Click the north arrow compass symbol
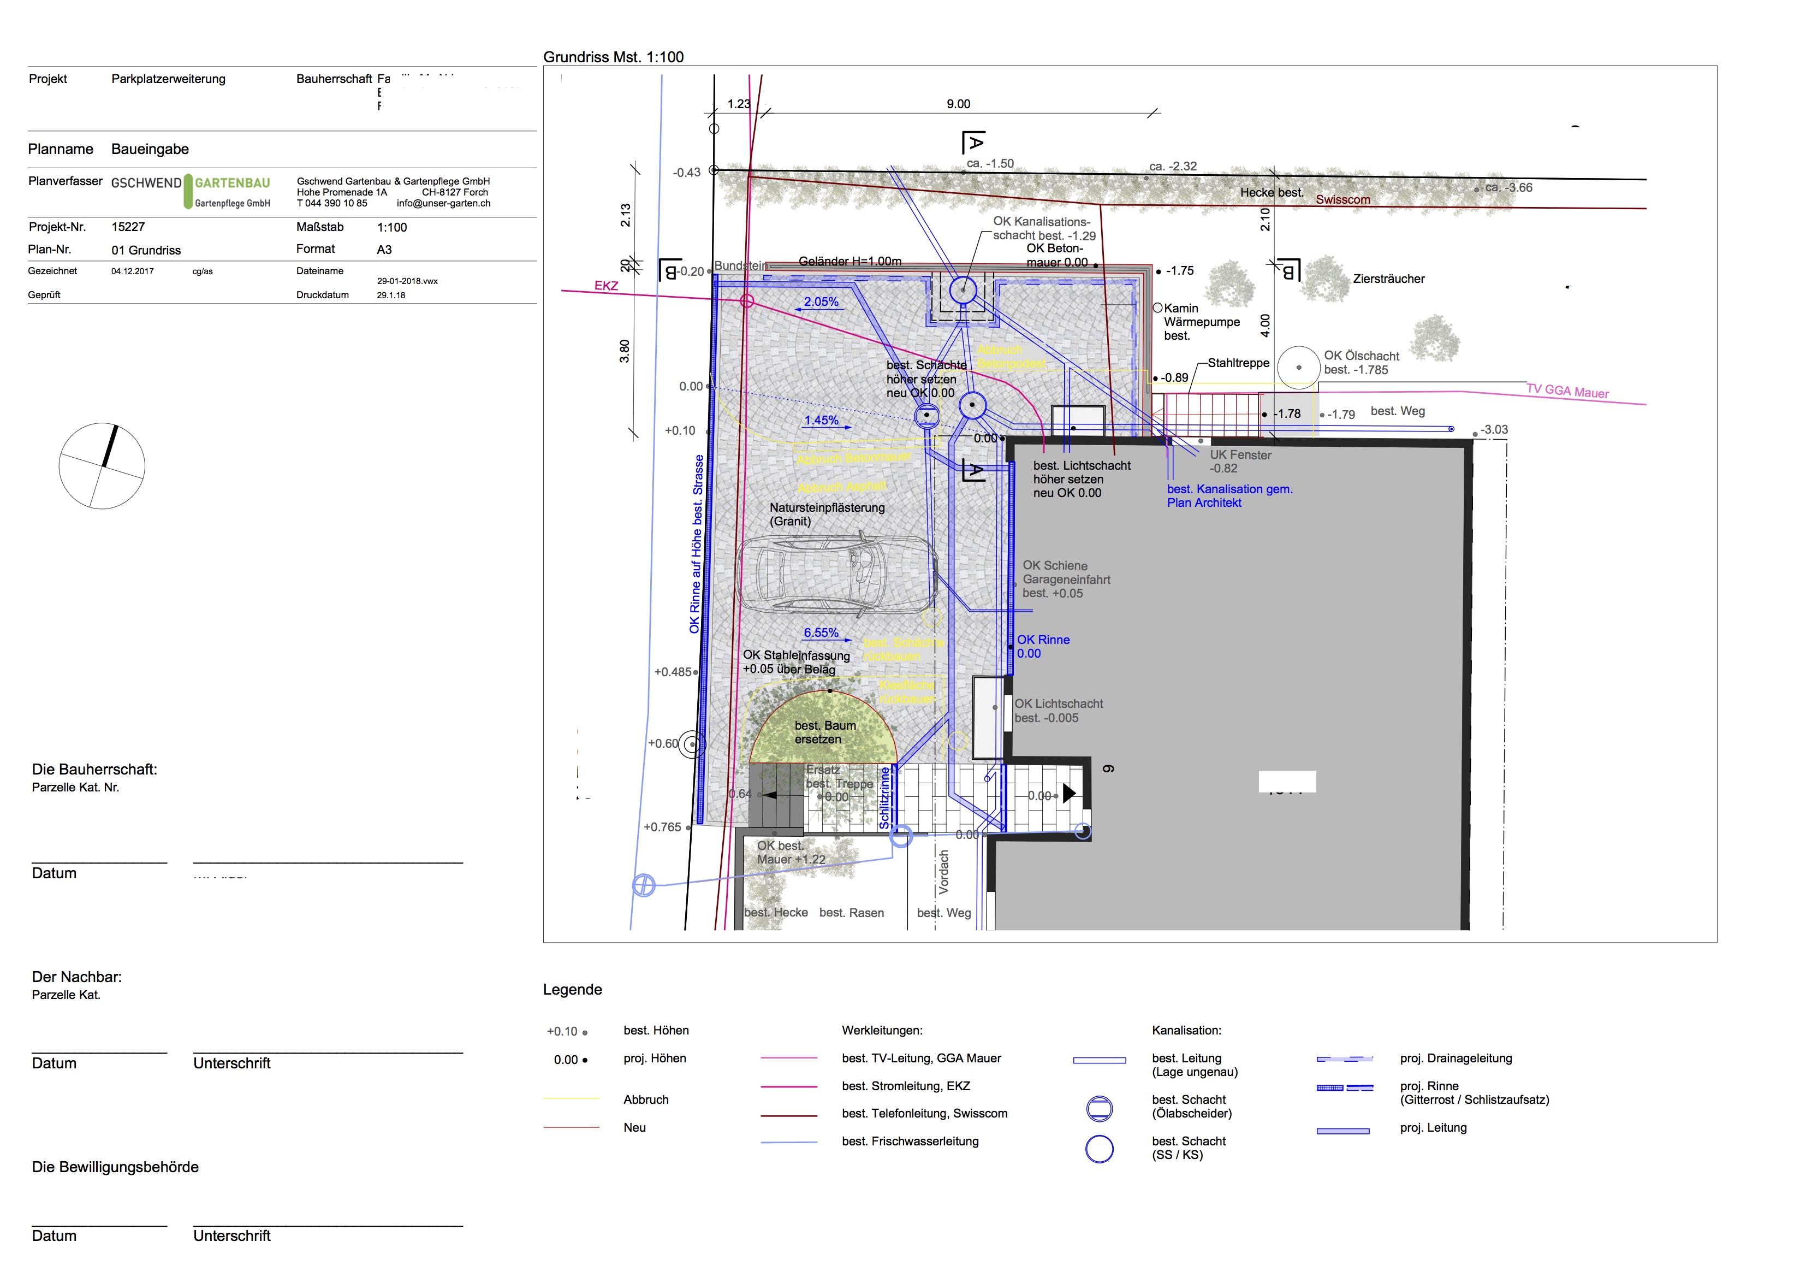The width and height of the screenshot is (1806, 1277). pos(102,466)
